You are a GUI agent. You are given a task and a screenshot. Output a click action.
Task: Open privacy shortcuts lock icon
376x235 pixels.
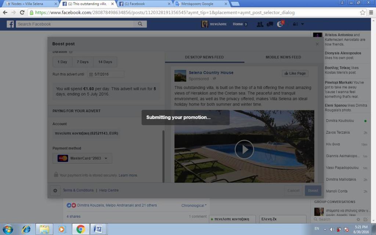295,24
